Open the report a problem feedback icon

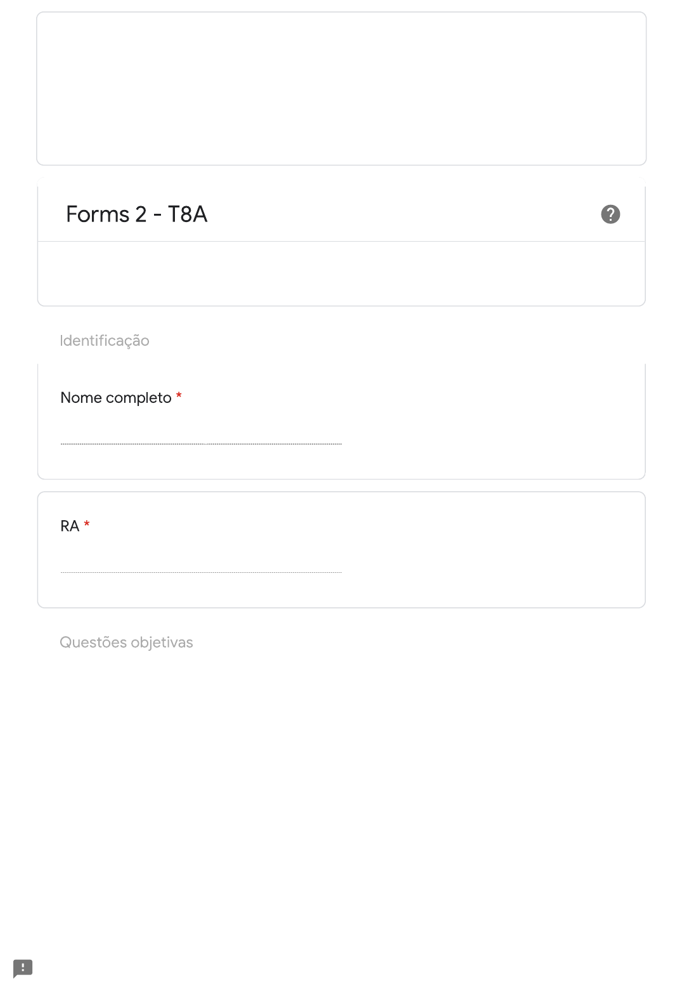point(23,968)
